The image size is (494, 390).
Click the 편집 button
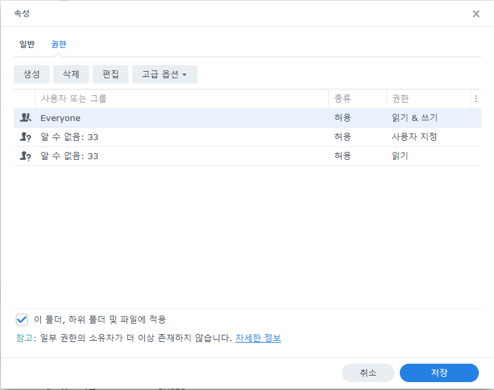click(111, 74)
